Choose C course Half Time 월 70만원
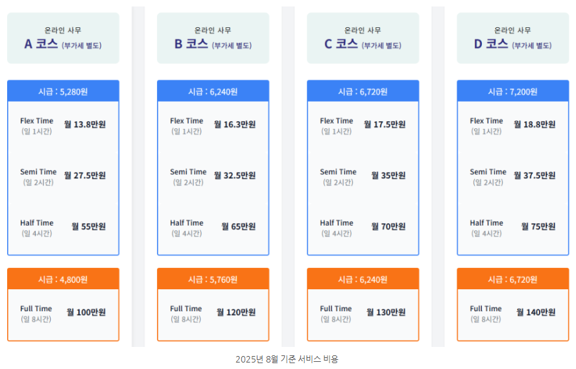 pyautogui.click(x=363, y=228)
